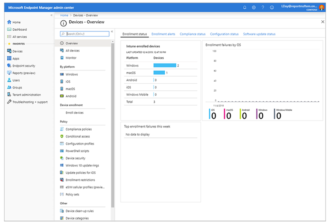Open Enroll devices

74,113
